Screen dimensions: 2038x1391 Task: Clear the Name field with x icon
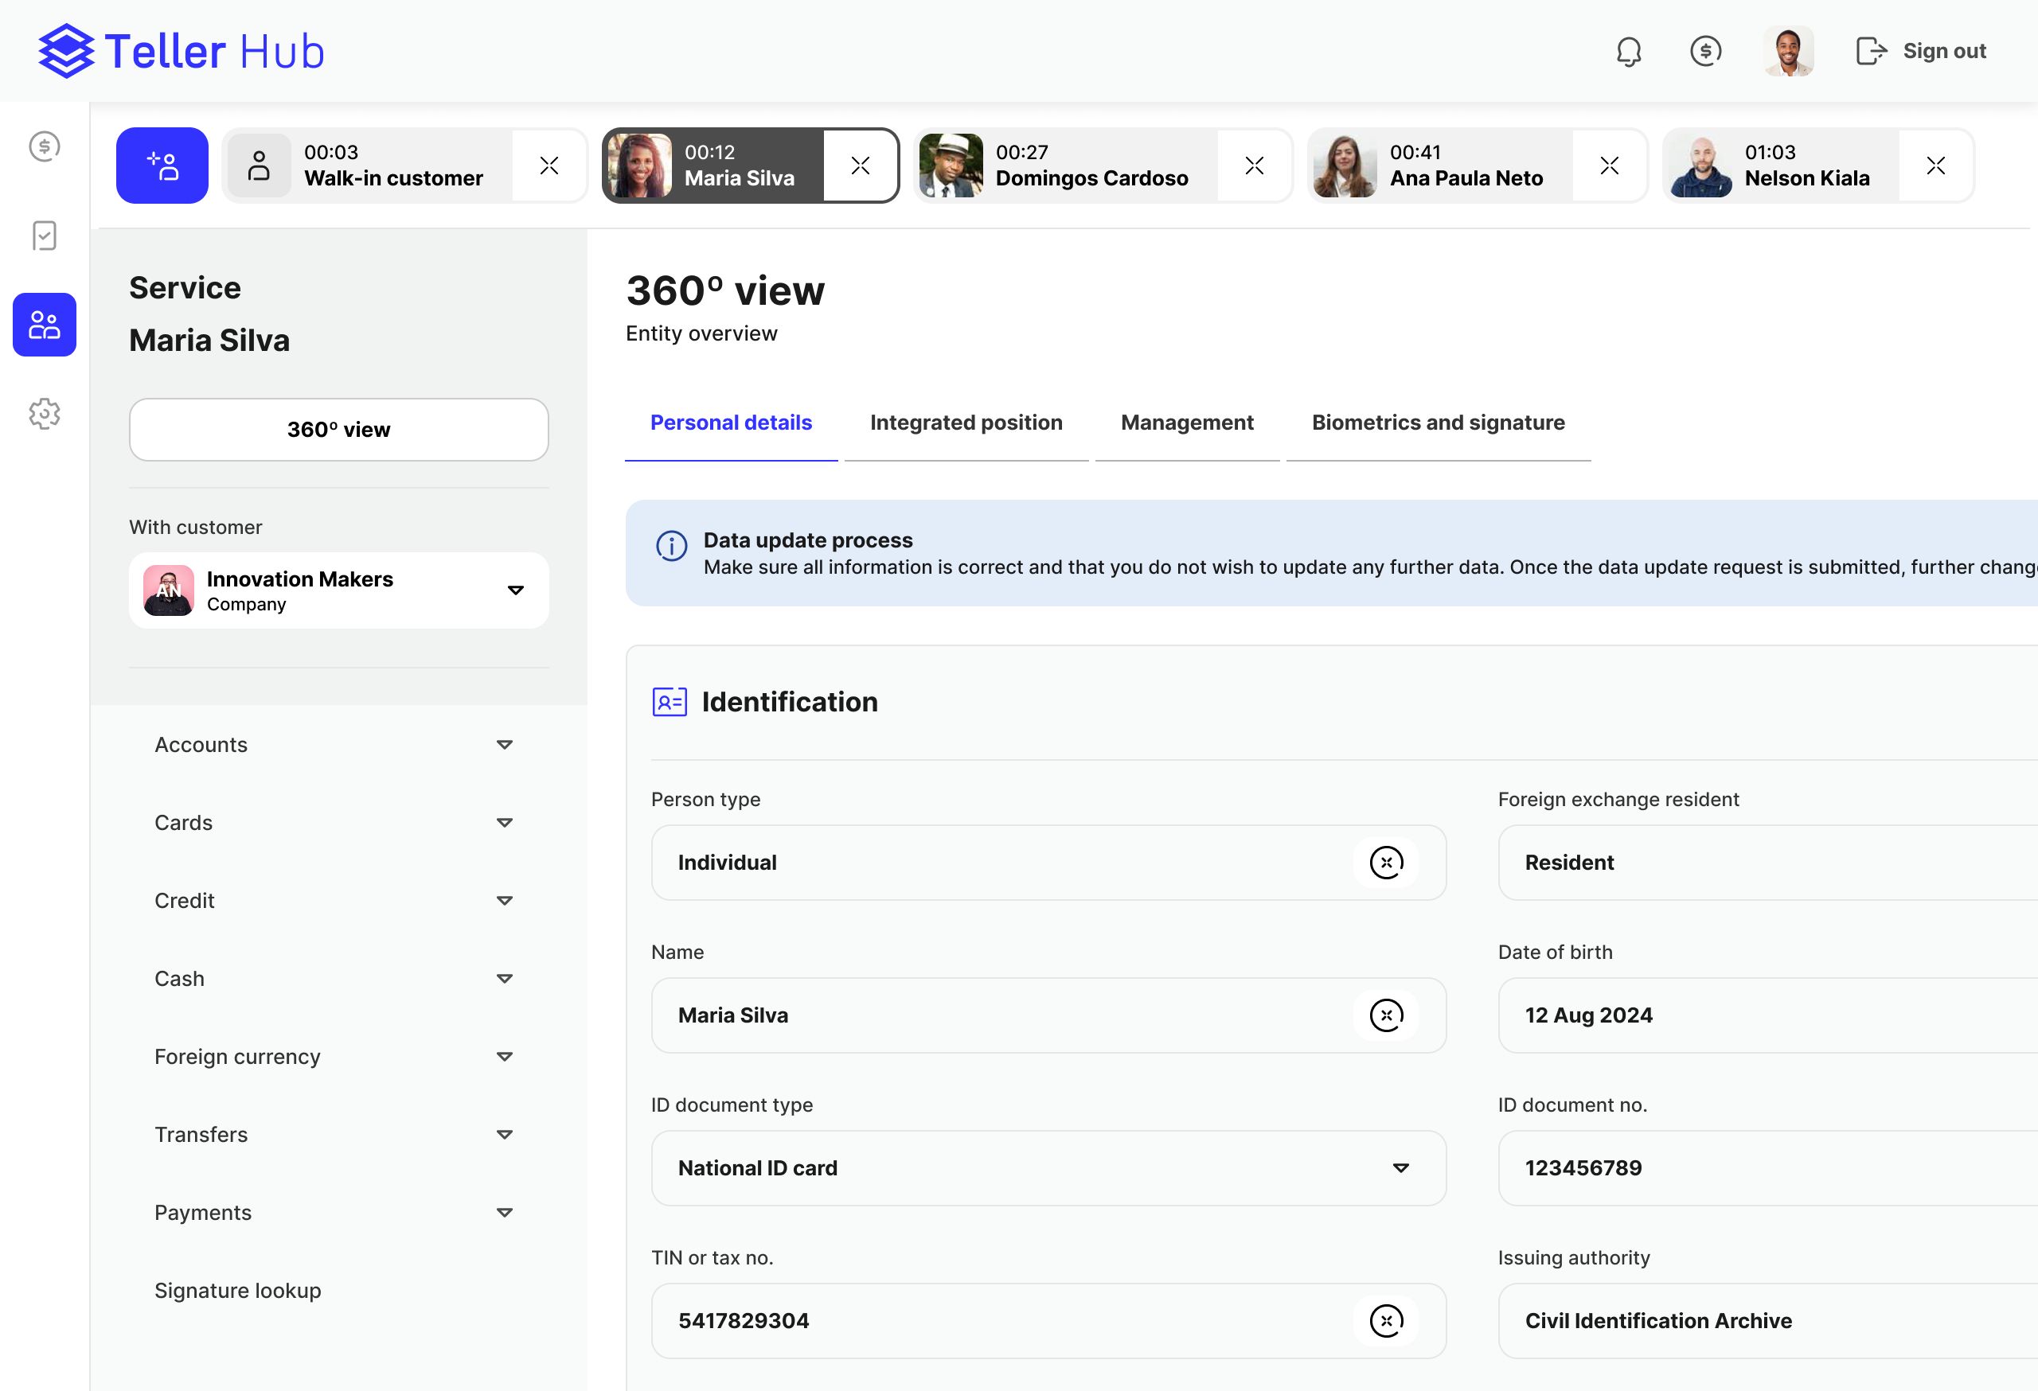[1385, 1015]
